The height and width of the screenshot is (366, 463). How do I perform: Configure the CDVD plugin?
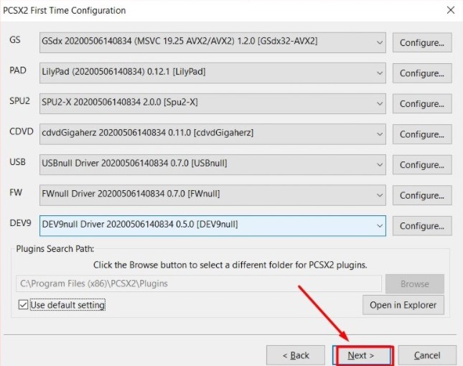(x=421, y=134)
